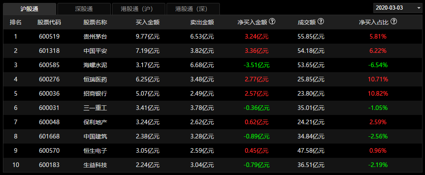The image size is (425, 175).
Task: Click sell amount 6.68亿元
Action: [x=202, y=65]
